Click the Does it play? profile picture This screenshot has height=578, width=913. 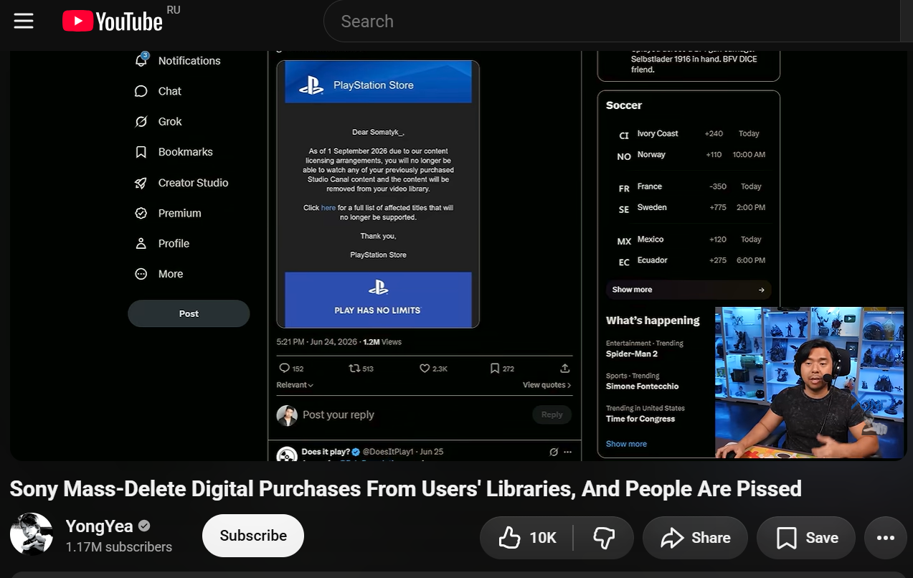287,455
